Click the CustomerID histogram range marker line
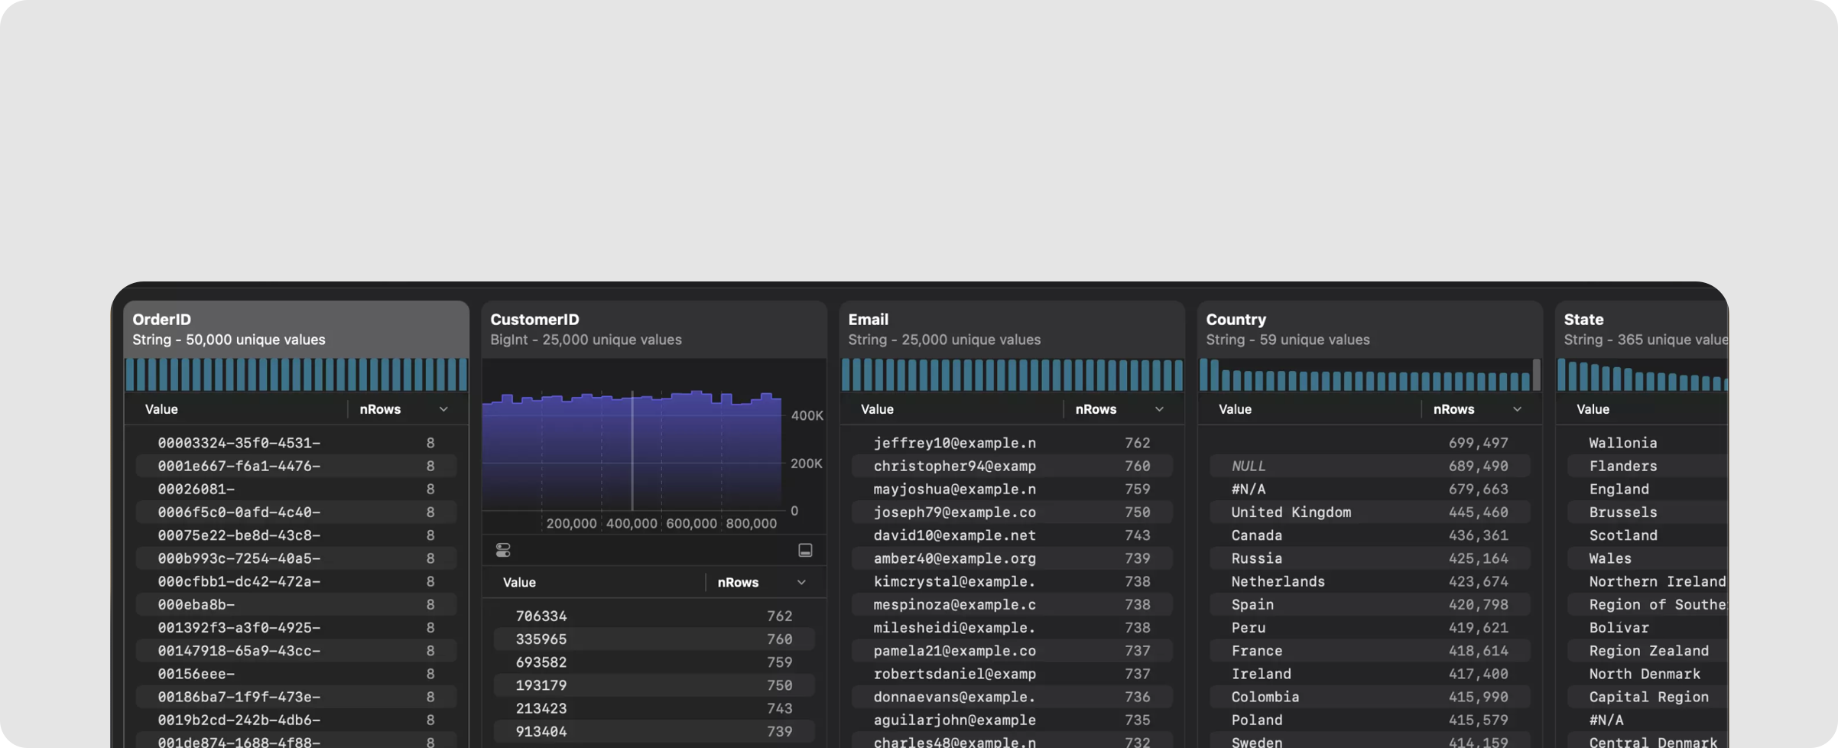 [632, 450]
